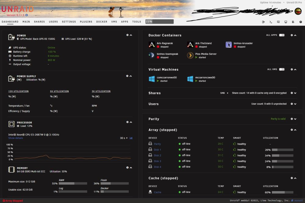Collapse the Memory panel

131,168
